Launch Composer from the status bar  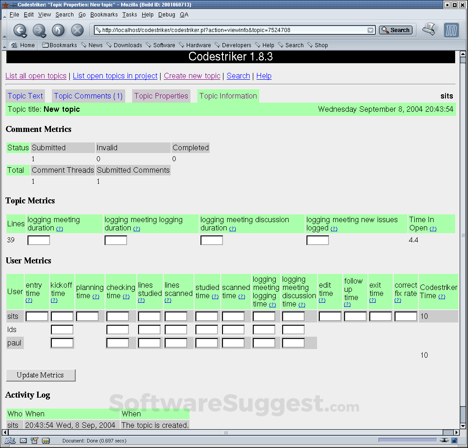pos(34,440)
